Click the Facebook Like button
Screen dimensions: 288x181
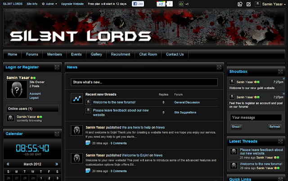(138, 4)
